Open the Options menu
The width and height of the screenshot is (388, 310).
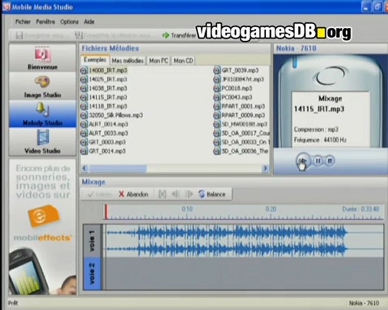click(69, 22)
